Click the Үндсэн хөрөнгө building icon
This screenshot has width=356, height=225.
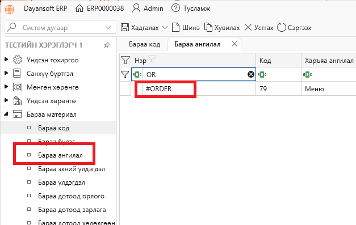click(18, 101)
